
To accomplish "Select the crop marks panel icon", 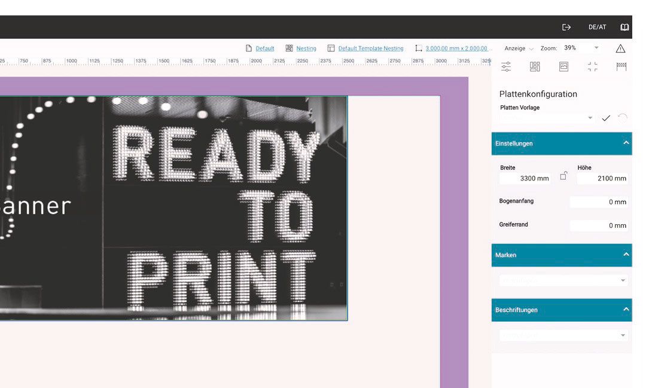I will [x=592, y=66].
